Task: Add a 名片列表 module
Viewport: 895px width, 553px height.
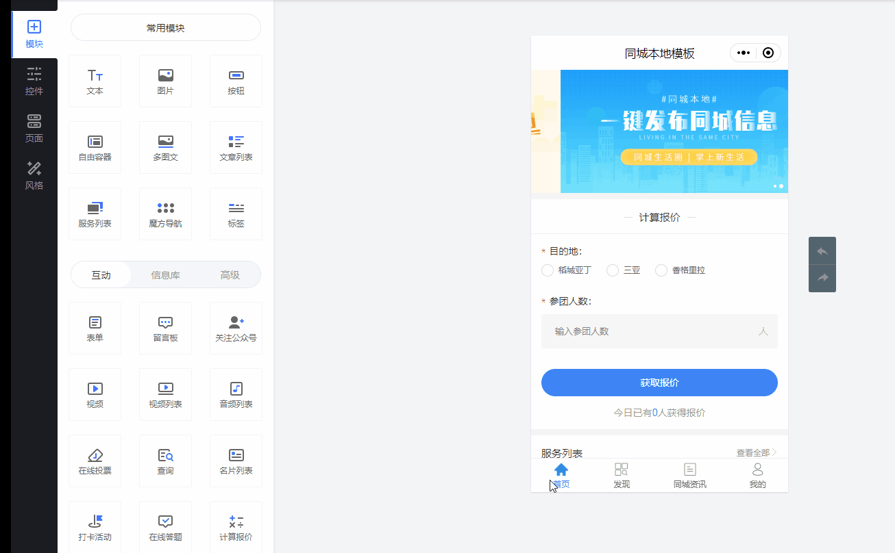Action: tap(236, 461)
